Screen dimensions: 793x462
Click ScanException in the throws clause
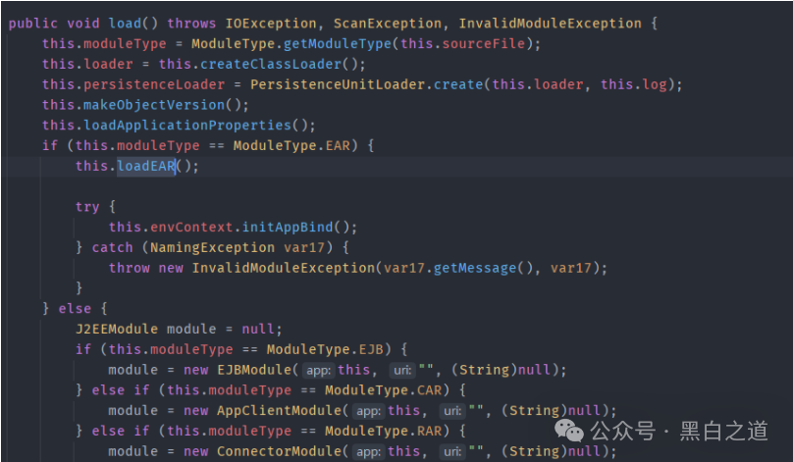coord(387,24)
